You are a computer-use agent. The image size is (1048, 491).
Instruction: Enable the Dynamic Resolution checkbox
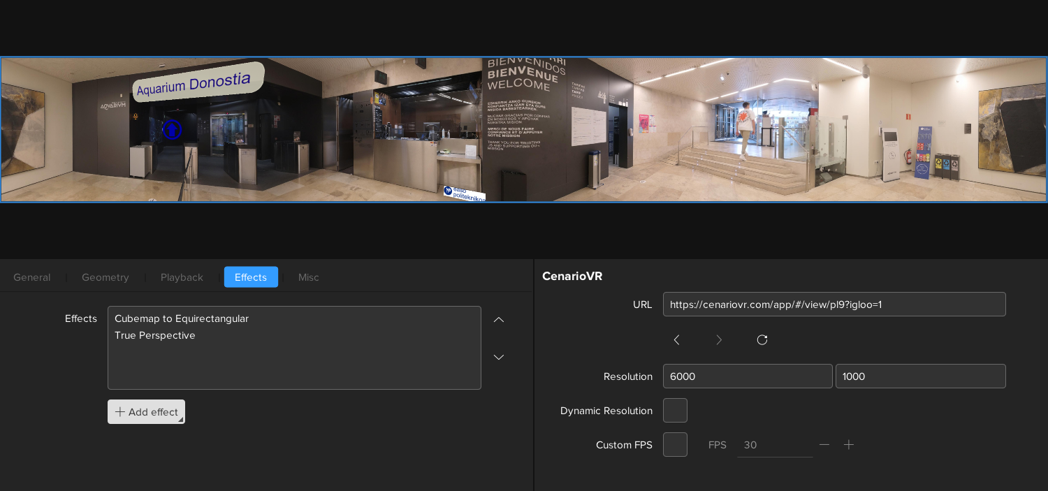point(675,411)
